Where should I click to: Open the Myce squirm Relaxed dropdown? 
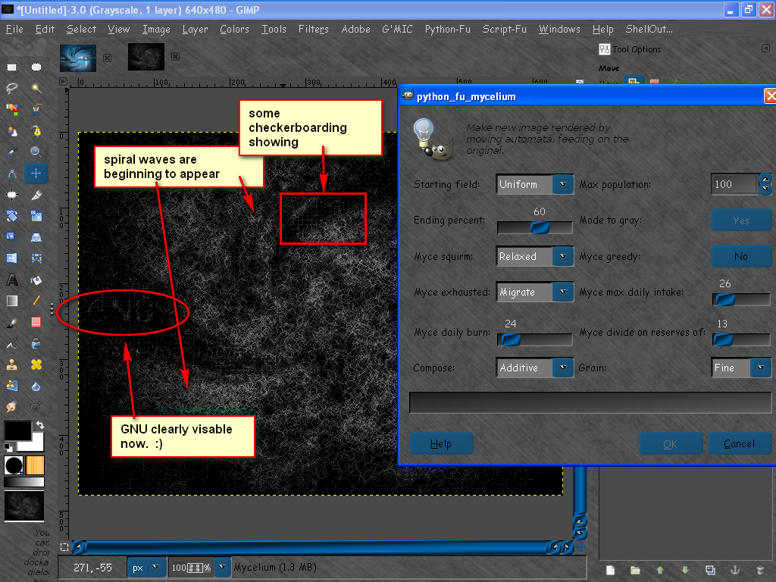[534, 256]
